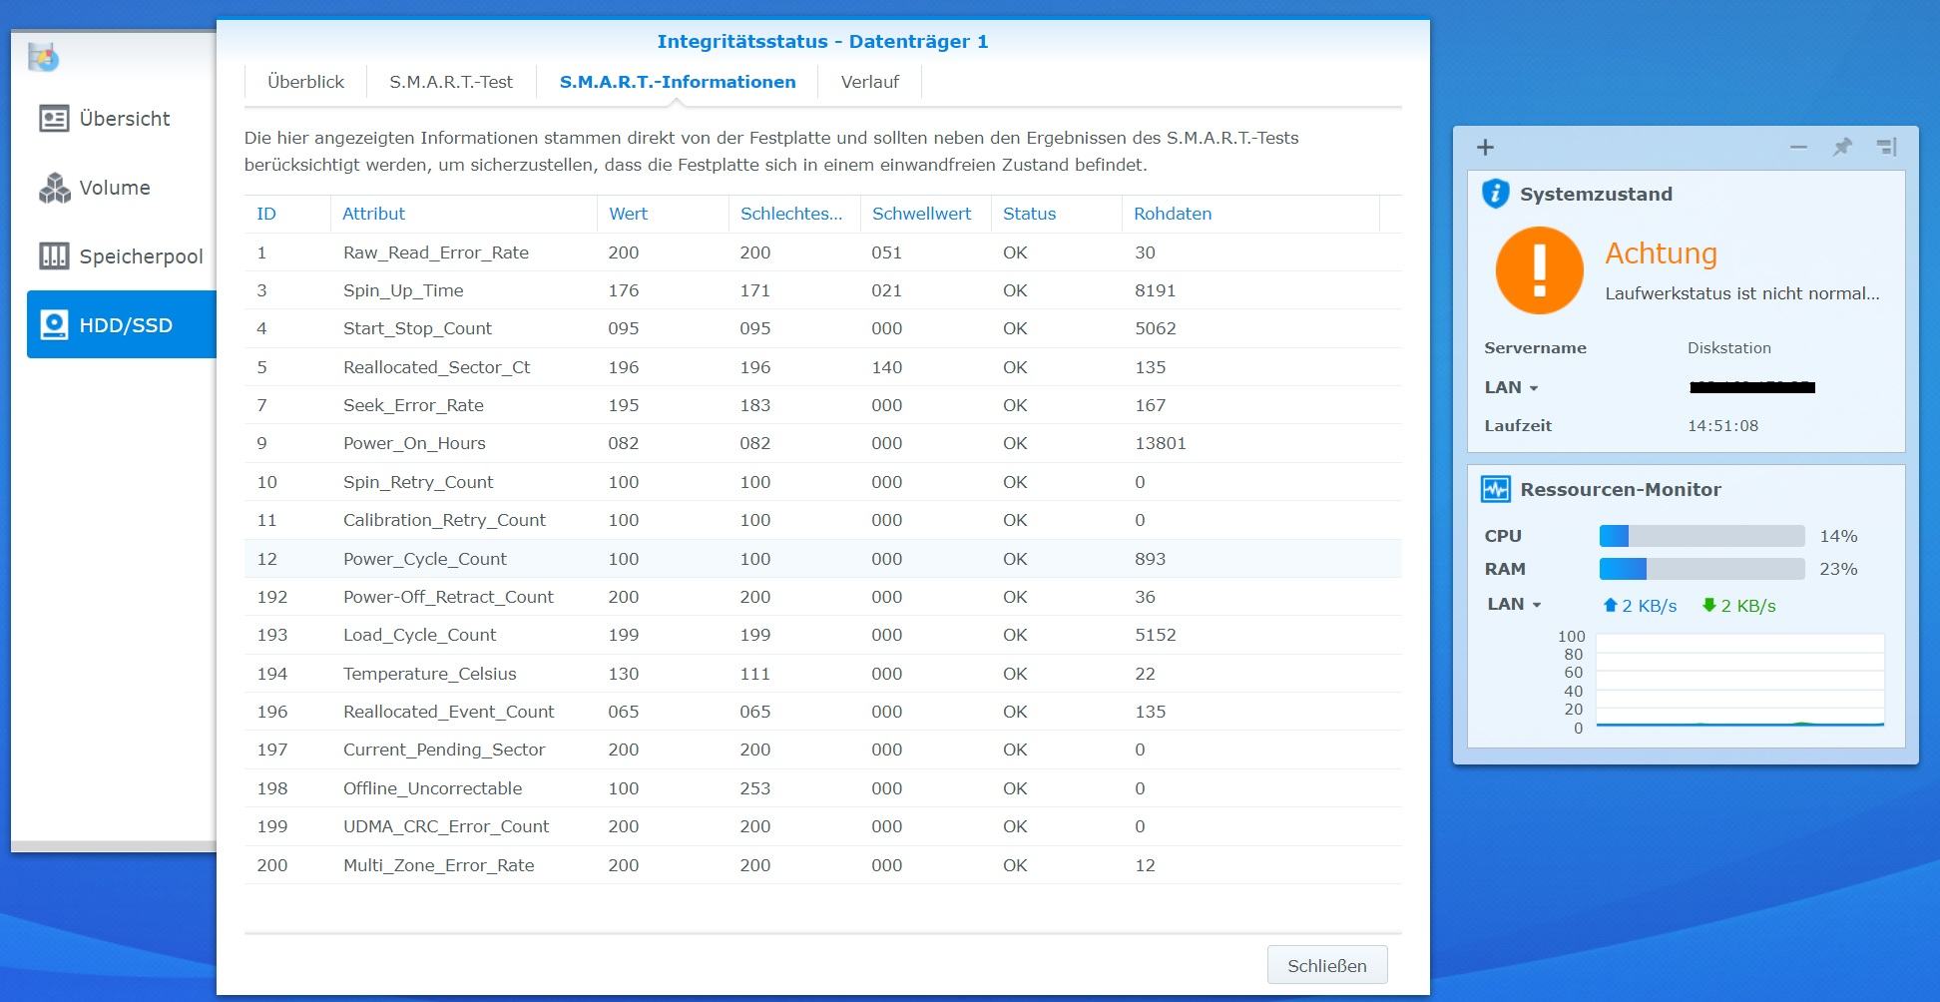Select the Offline_Uncorrectable row

tap(822, 788)
